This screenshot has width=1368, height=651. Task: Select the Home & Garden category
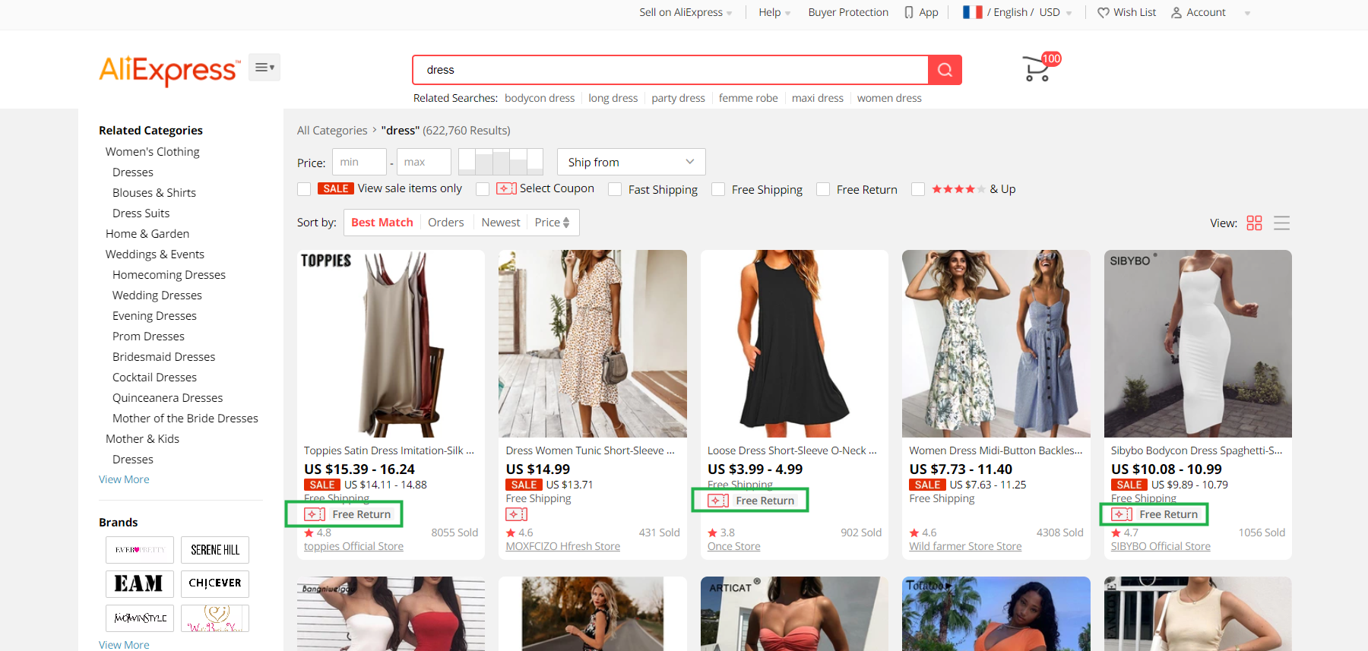[x=147, y=234]
